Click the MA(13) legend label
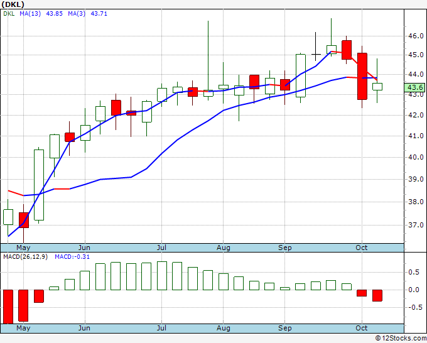This screenshot has width=427, height=343. (x=30, y=14)
